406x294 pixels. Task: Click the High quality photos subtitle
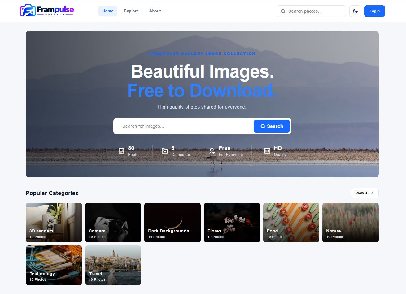pyautogui.click(x=202, y=107)
